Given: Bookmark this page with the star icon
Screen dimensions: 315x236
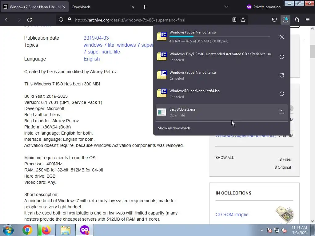Looking at the screenshot, I should (x=243, y=20).
